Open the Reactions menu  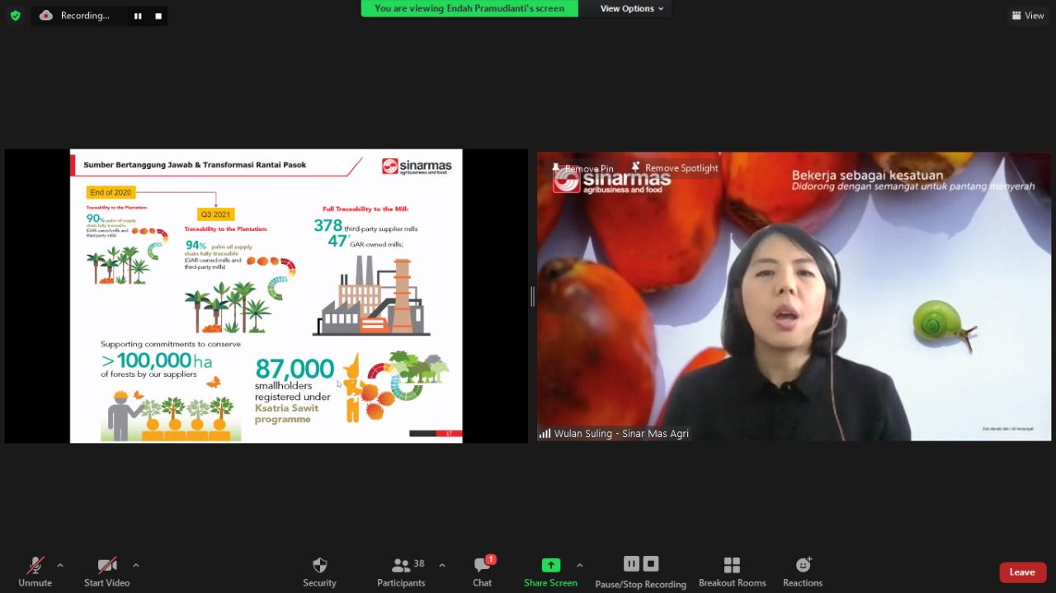[803, 571]
